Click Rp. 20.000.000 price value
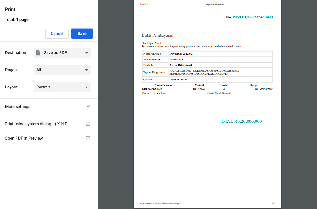 pos(263,89)
